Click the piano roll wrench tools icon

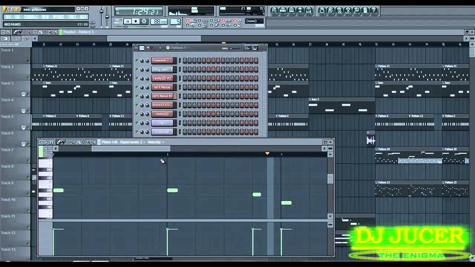pos(46,142)
